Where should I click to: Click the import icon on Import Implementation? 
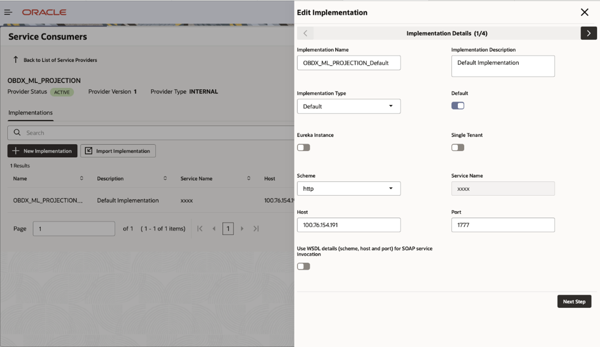[89, 151]
